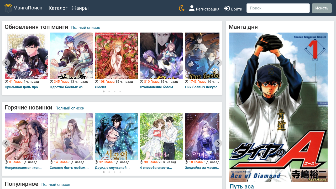This screenshot has width=336, height=189.
Task: Open Люсия title link
Action: click(x=101, y=87)
